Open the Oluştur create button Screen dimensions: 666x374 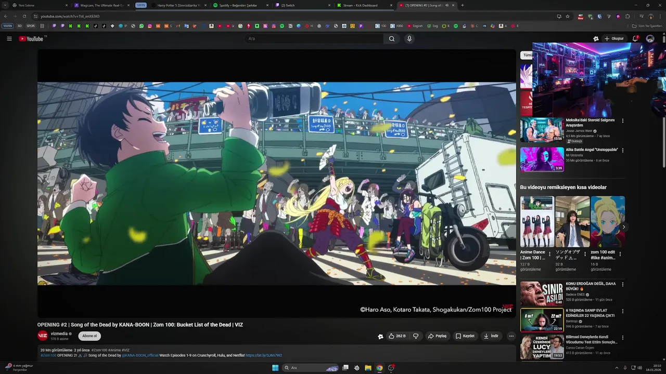point(614,38)
